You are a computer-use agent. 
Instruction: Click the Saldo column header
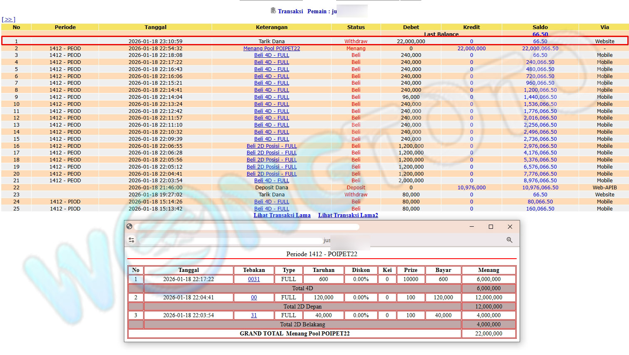[x=540, y=27]
